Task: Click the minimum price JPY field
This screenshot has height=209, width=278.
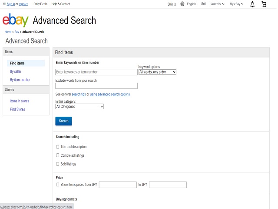Action: coord(118,185)
